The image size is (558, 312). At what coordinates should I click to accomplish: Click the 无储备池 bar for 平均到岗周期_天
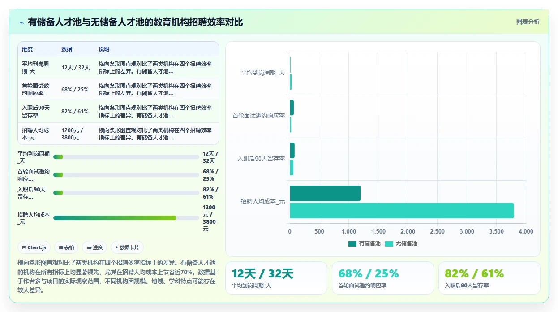tap(291, 82)
